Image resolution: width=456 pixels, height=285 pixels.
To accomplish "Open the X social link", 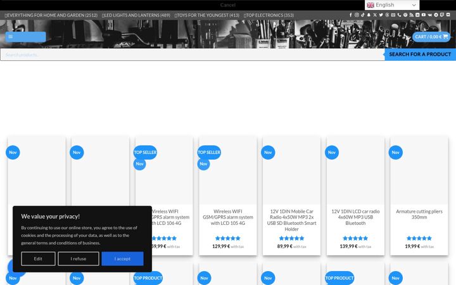I will point(375,15).
